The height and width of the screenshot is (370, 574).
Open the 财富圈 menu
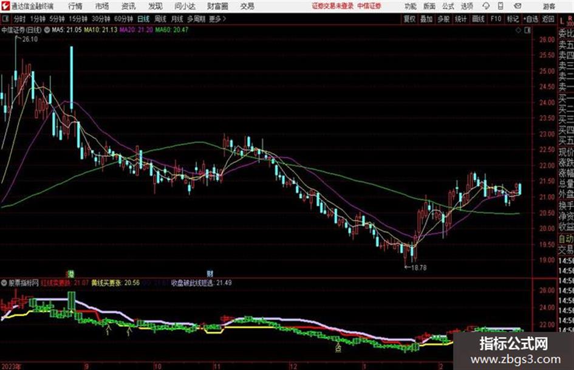point(218,6)
